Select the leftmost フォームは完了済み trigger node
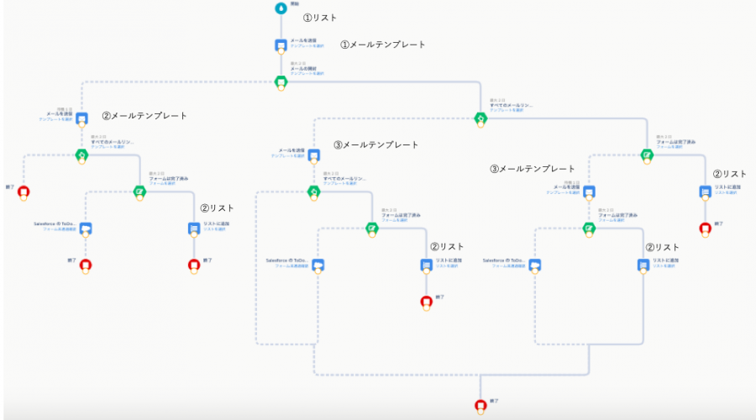Viewport: 756px width, 420px height. pyautogui.click(x=139, y=192)
